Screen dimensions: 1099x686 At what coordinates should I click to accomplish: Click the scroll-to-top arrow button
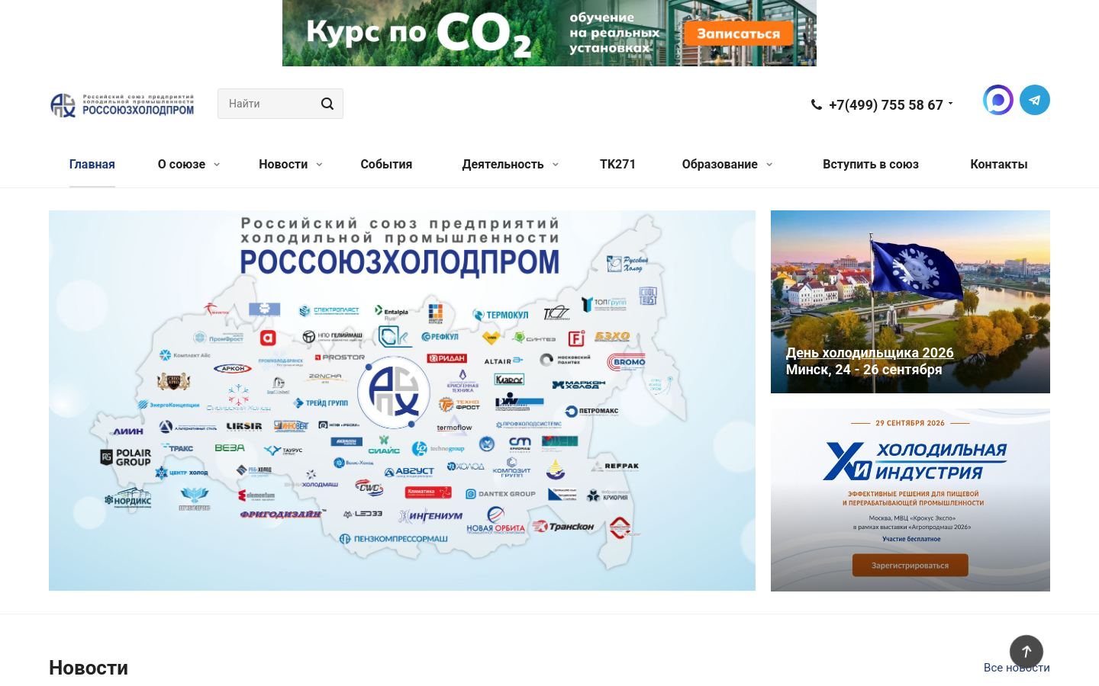1026,652
